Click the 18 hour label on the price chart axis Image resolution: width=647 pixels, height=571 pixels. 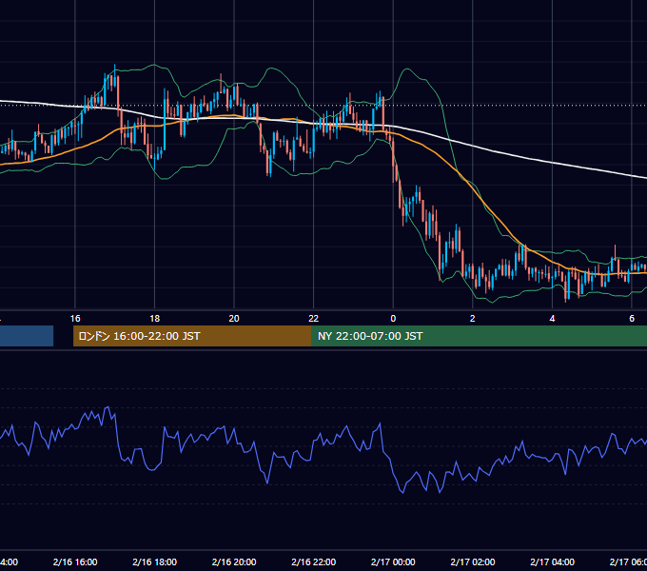click(155, 319)
